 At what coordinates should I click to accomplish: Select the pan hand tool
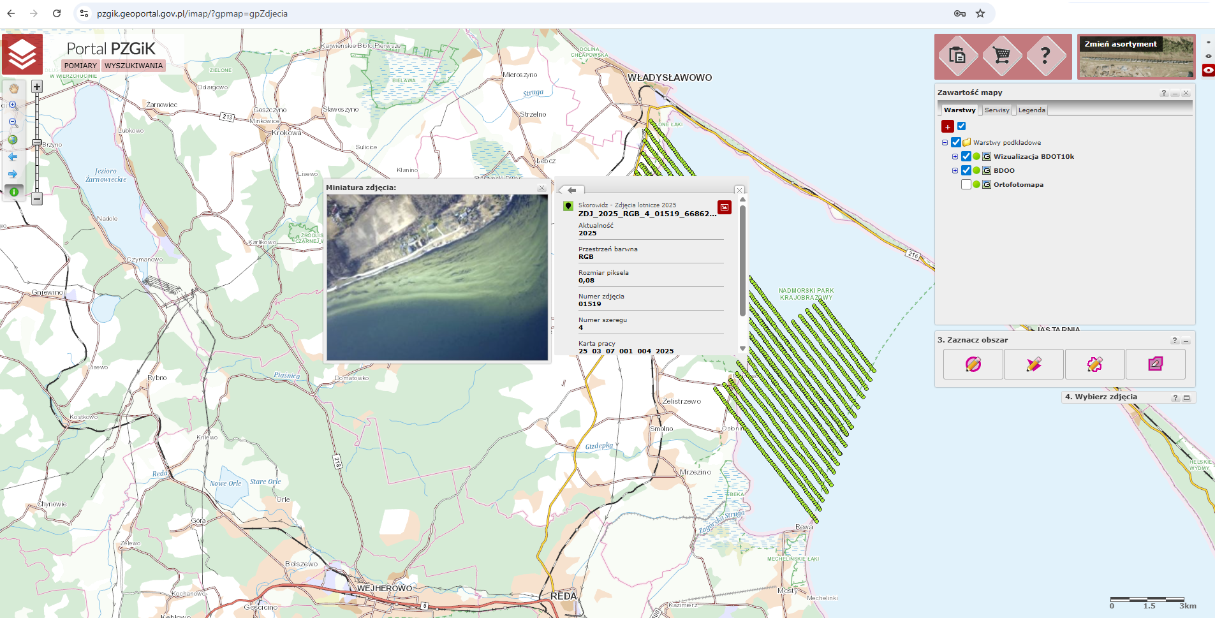click(x=13, y=89)
